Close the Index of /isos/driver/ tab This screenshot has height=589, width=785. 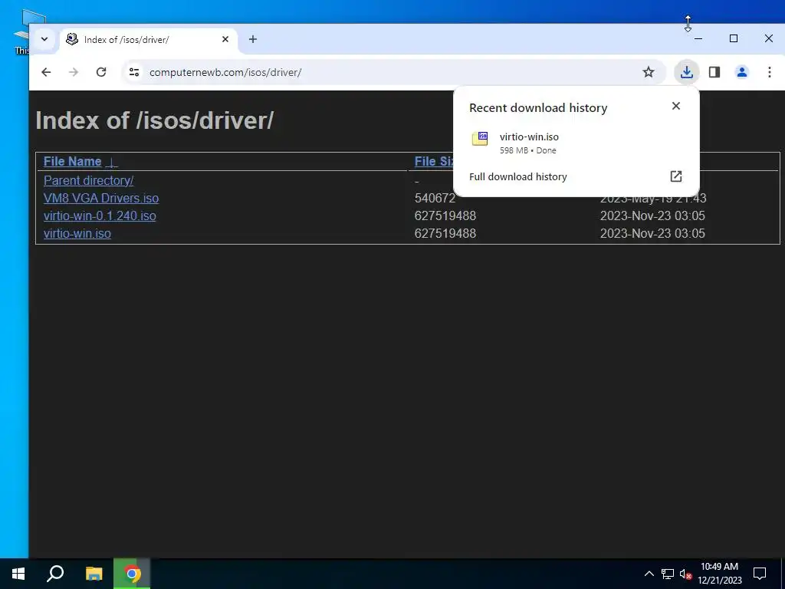(x=225, y=39)
